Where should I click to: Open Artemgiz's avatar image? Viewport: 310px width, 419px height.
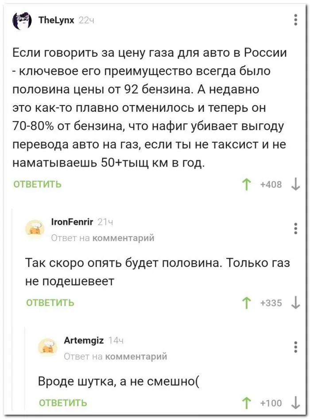click(x=47, y=347)
